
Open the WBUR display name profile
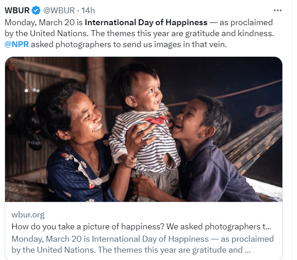17,11
